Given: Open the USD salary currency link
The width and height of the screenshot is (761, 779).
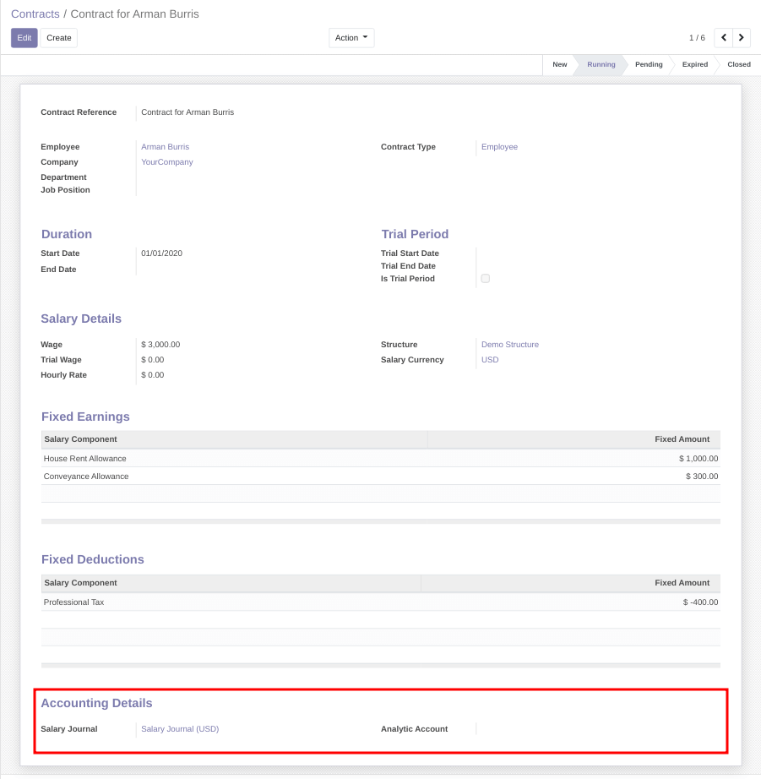Looking at the screenshot, I should click(489, 359).
